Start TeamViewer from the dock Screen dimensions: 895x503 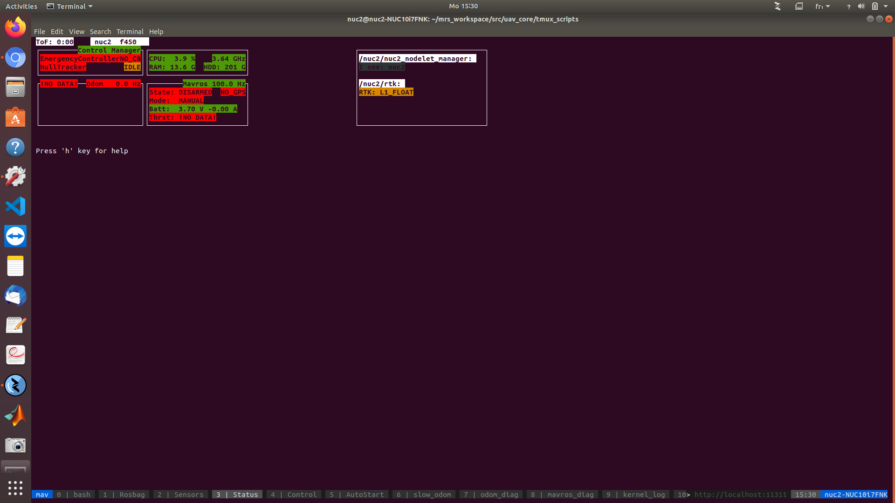pyautogui.click(x=15, y=236)
